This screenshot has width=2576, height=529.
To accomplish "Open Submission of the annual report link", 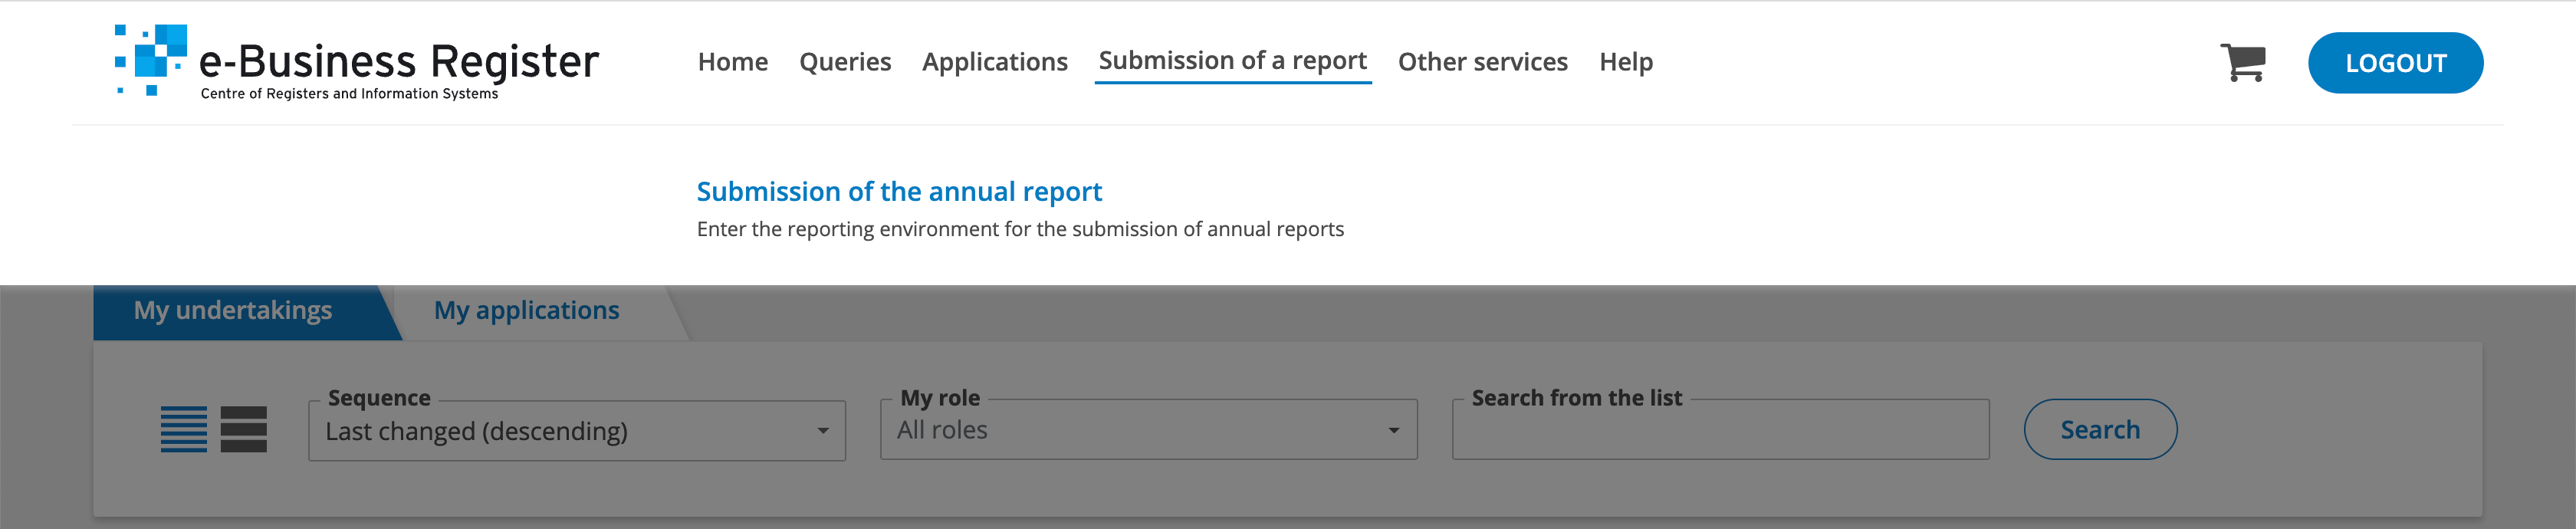I will pos(899,191).
